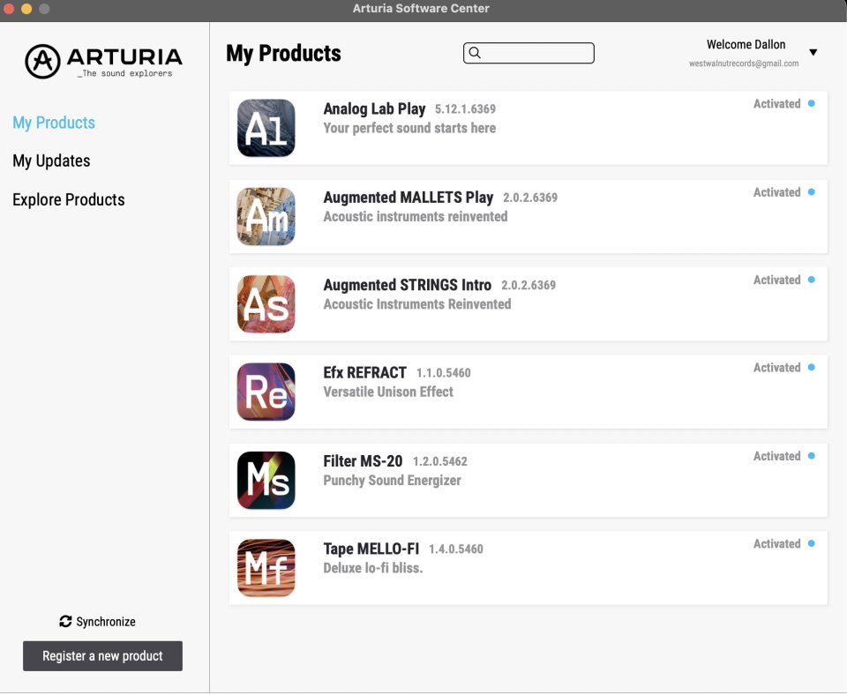Select the Augmented MALLETS Play icon
The width and height of the screenshot is (847, 695).
266,215
